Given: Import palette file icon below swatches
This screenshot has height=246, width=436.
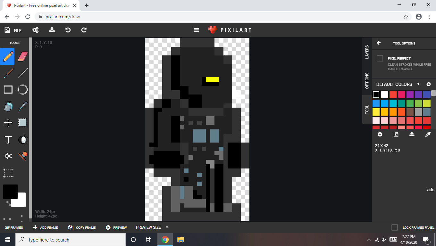Looking at the screenshot, I should [x=396, y=135].
